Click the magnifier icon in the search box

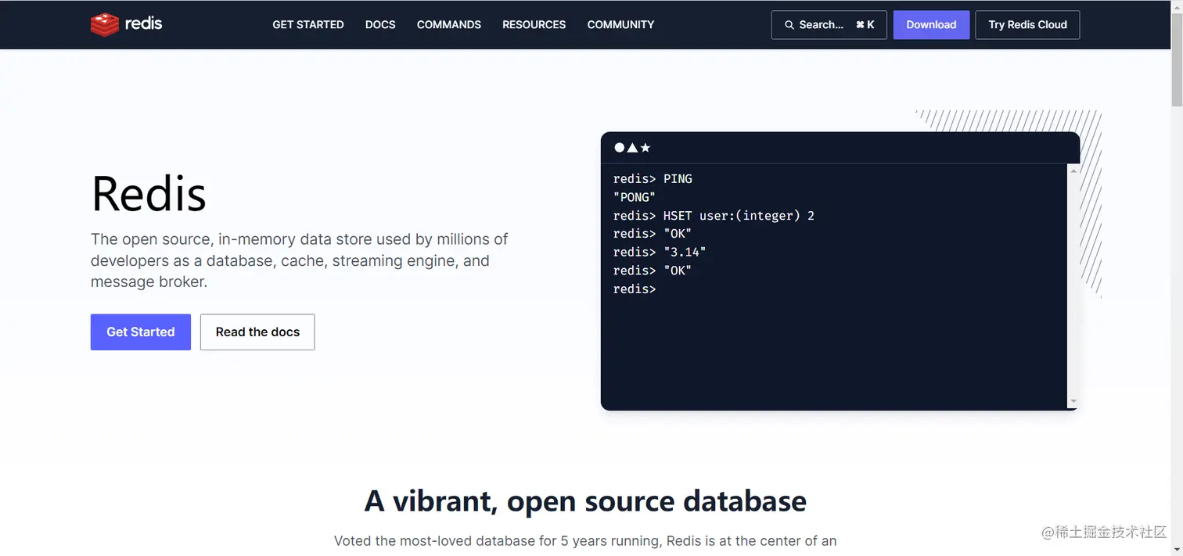pyautogui.click(x=789, y=25)
